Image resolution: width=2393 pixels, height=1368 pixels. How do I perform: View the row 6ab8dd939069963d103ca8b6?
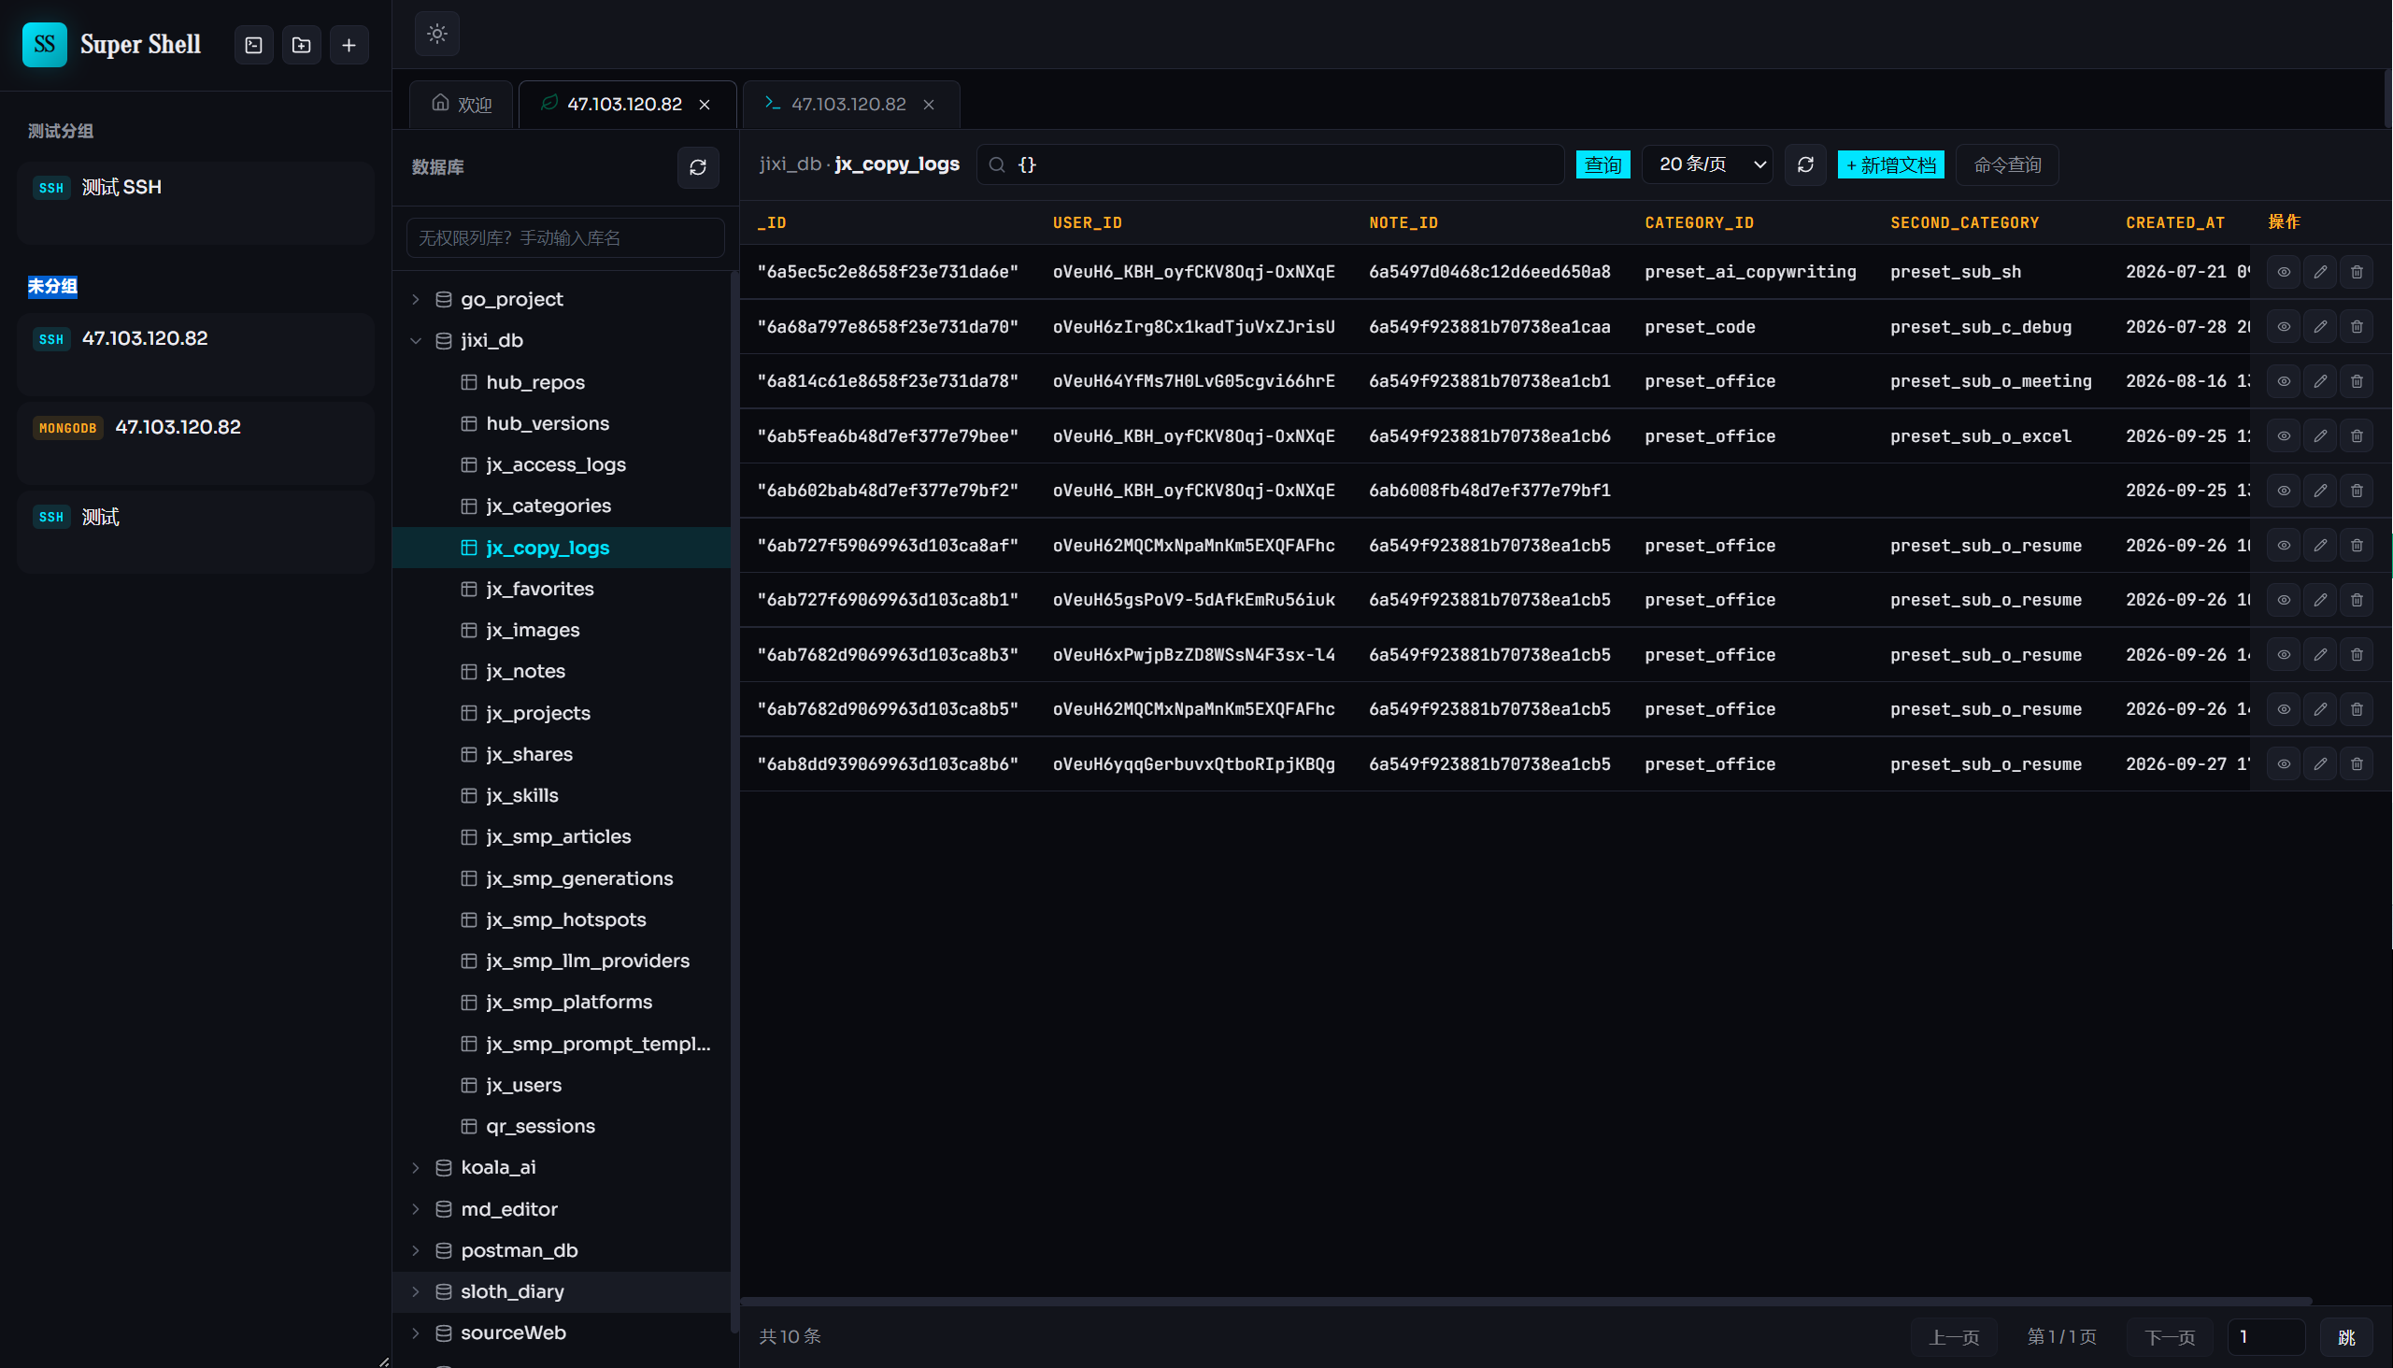[x=2283, y=763]
